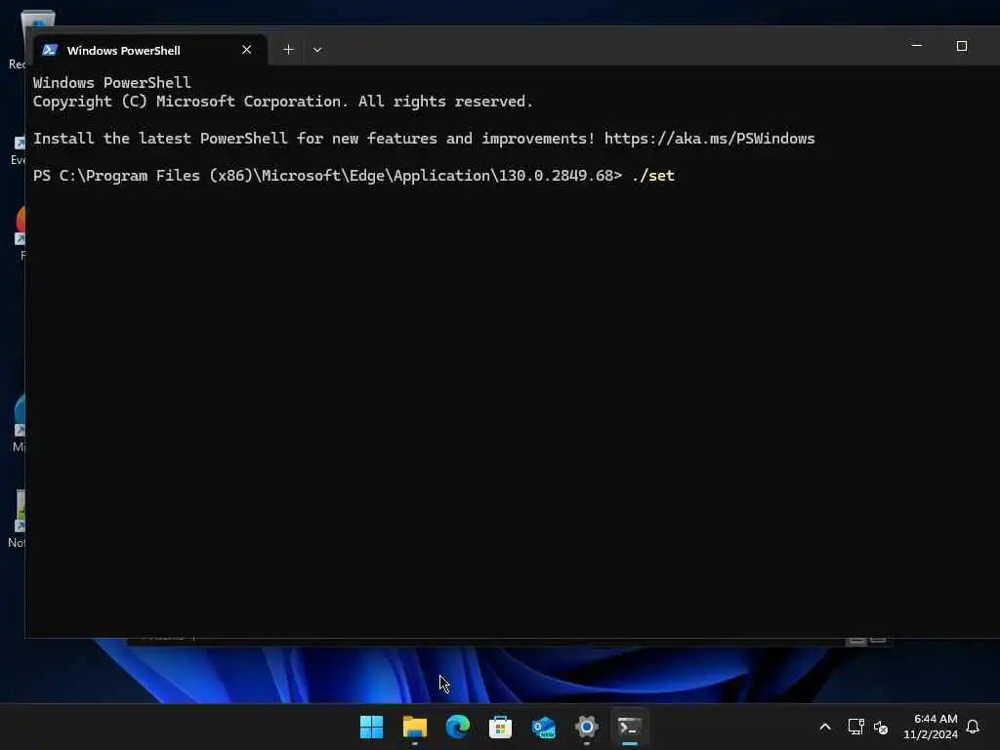The height and width of the screenshot is (750, 1000).
Task: Click the https://aka.ms/PSWindows link
Action: point(709,139)
